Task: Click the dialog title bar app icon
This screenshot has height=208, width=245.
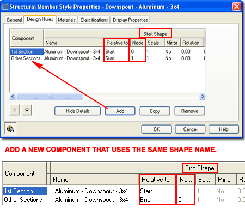Action: (4, 7)
